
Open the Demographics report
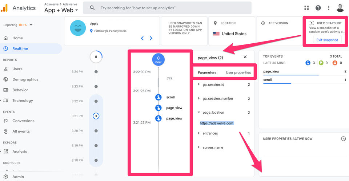[25, 79]
